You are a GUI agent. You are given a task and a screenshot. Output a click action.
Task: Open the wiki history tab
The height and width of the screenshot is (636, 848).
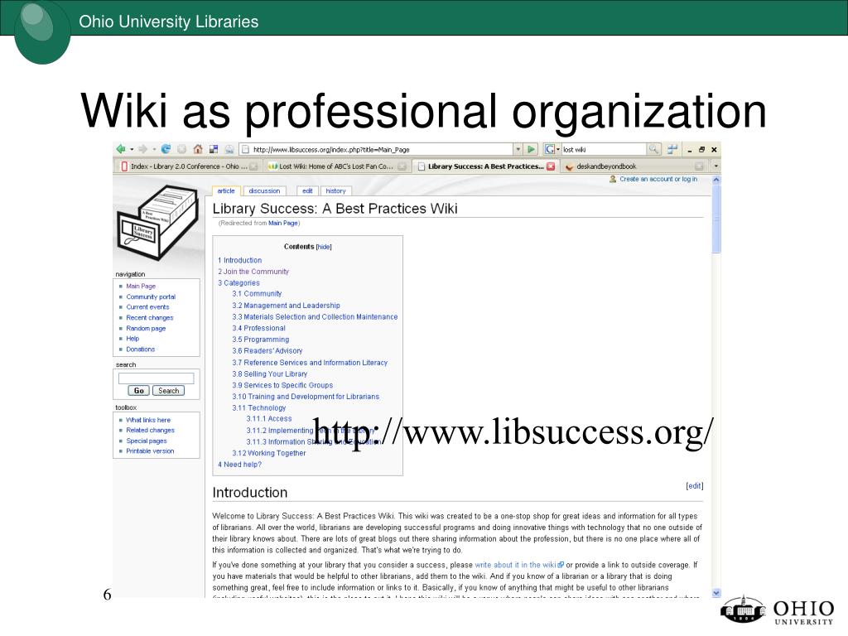point(336,191)
